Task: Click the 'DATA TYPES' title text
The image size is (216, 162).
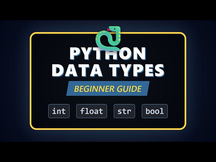Action: pyautogui.click(x=108, y=70)
